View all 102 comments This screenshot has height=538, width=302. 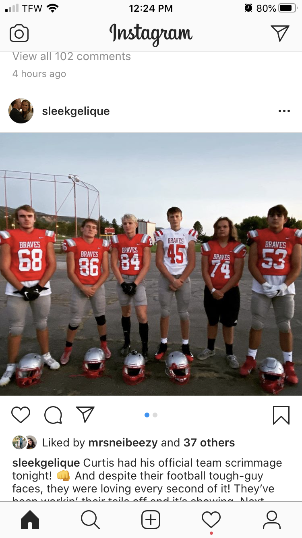(72, 56)
